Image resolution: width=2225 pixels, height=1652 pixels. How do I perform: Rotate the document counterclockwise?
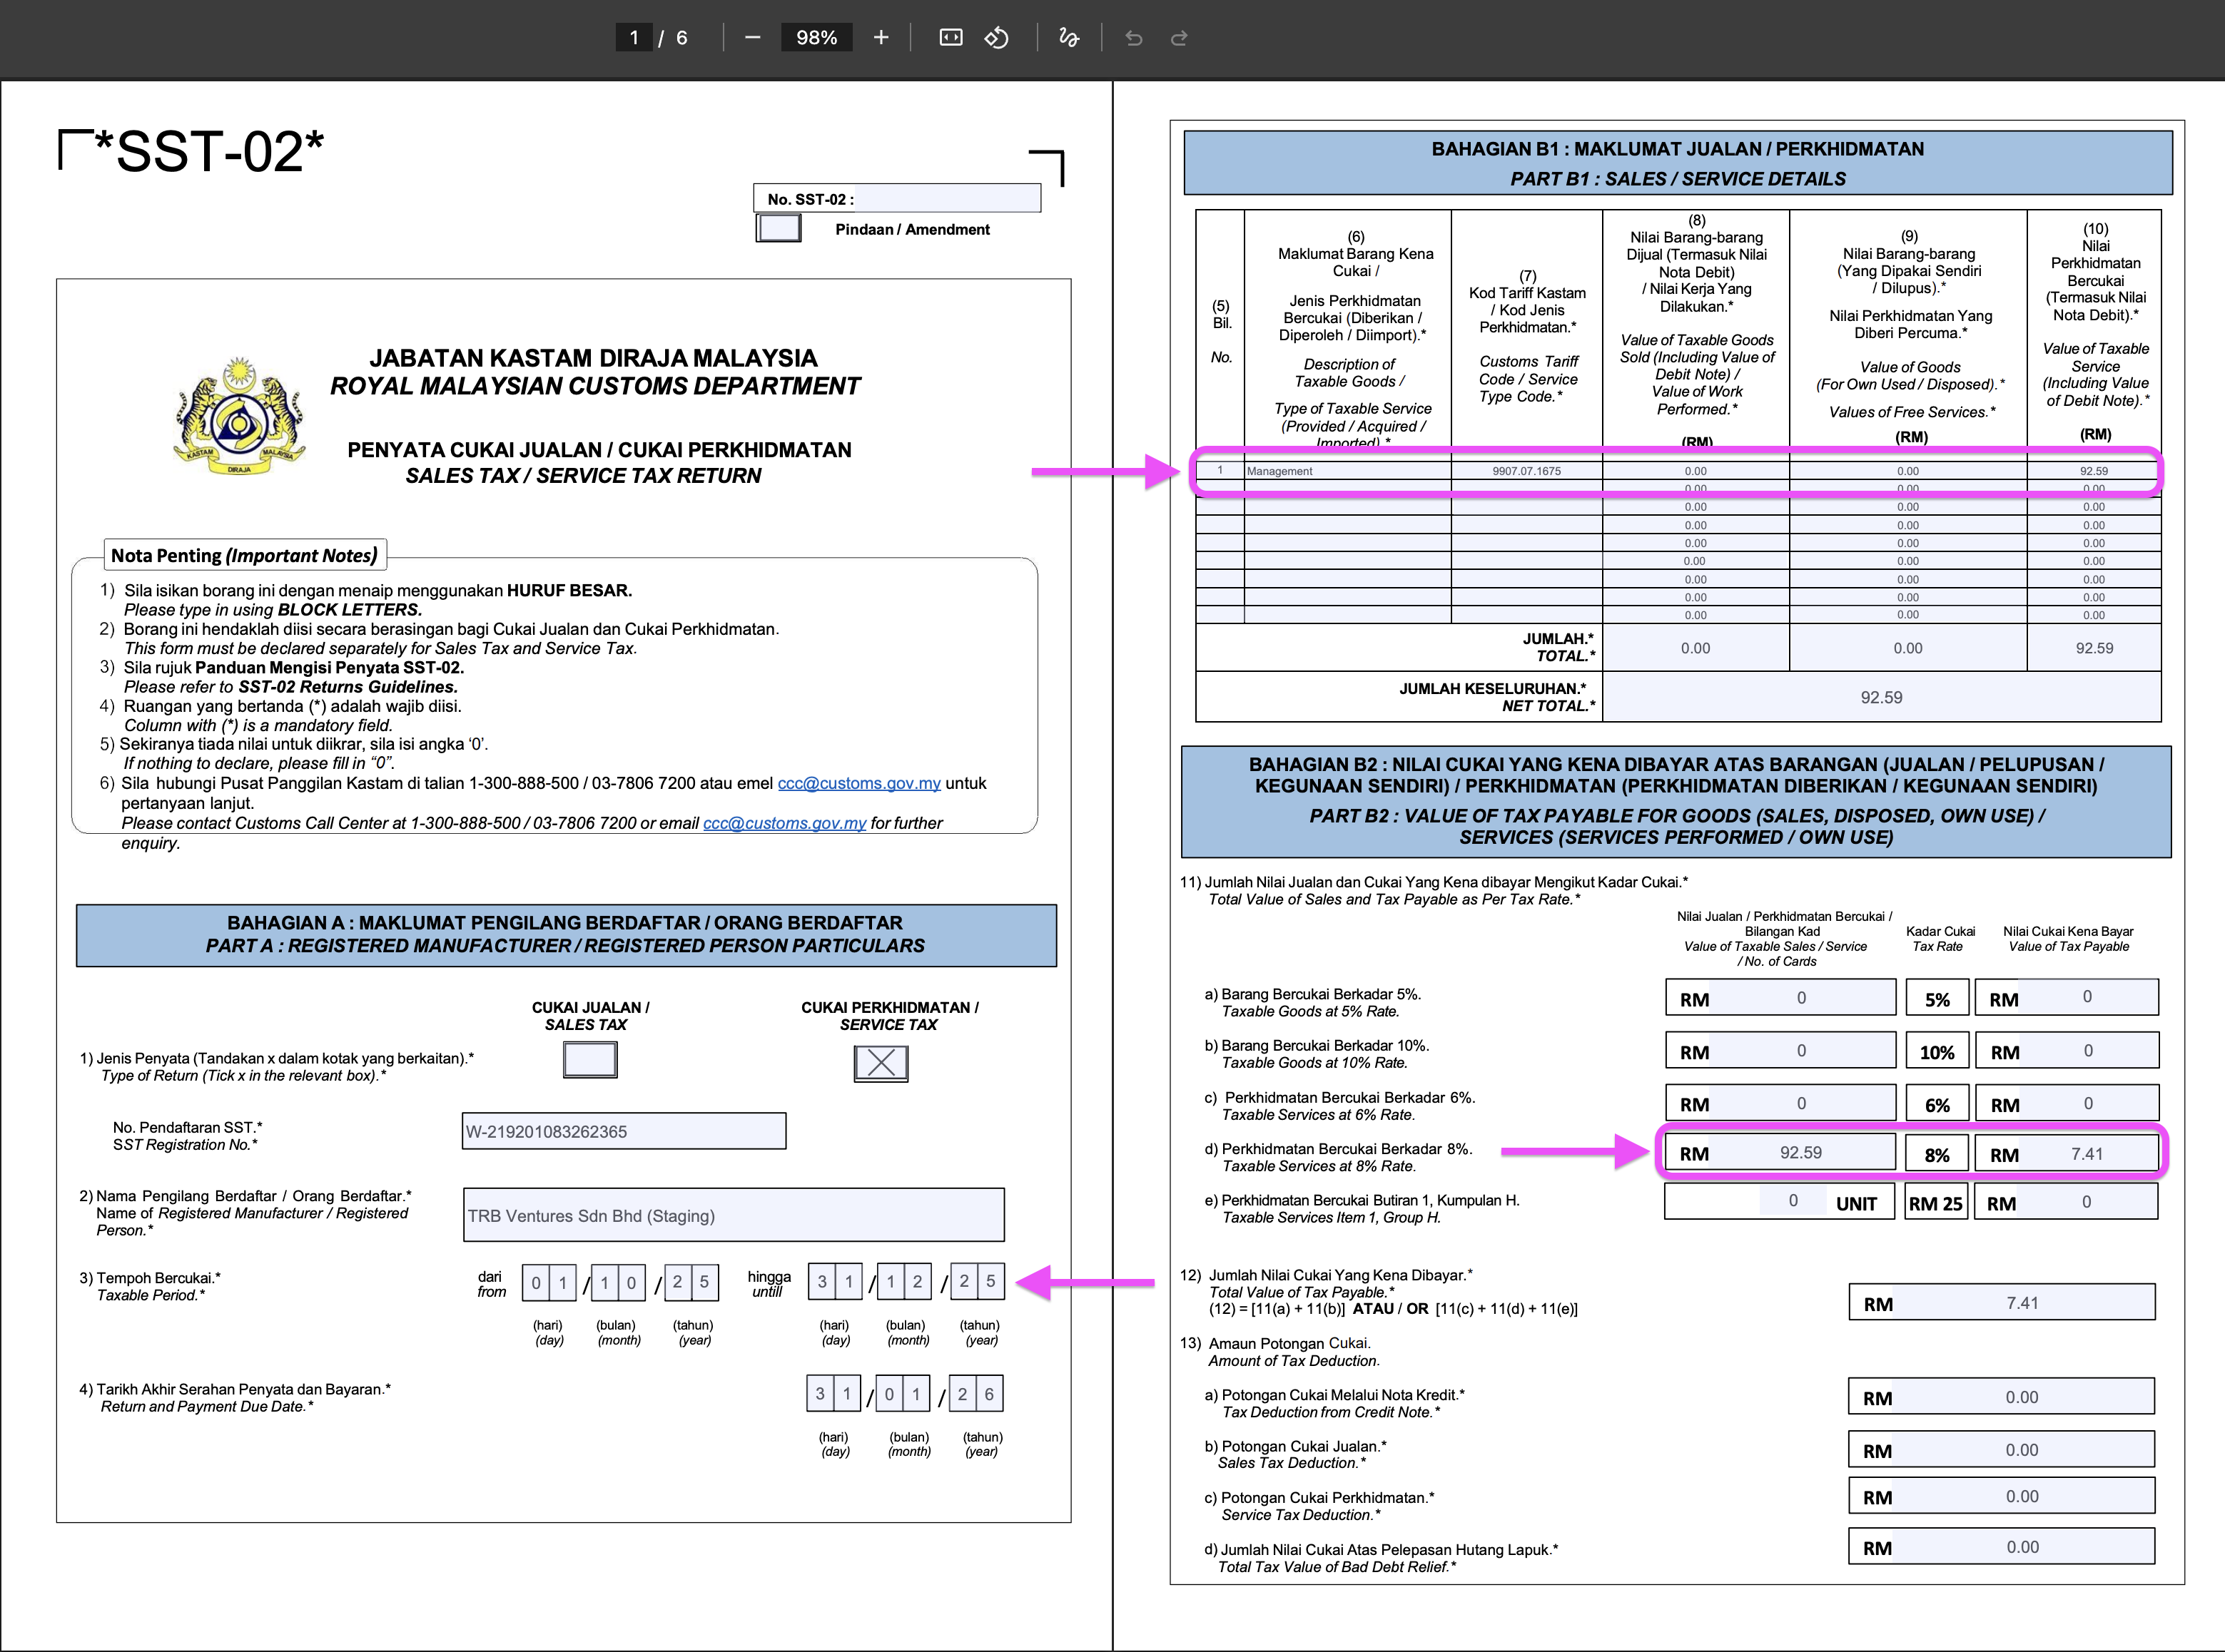[996, 38]
